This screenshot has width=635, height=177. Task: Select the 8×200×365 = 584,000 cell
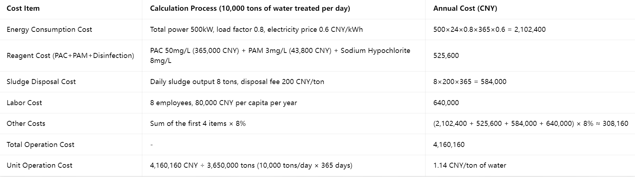click(470, 82)
